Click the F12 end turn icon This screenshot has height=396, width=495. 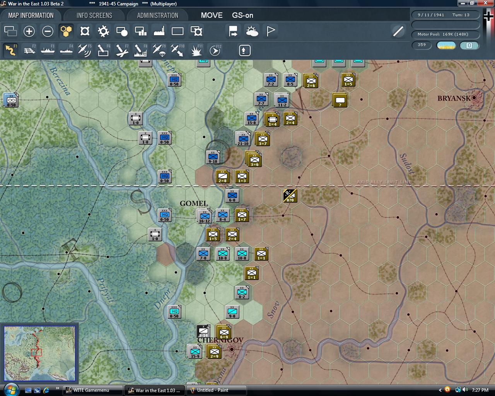point(215,50)
